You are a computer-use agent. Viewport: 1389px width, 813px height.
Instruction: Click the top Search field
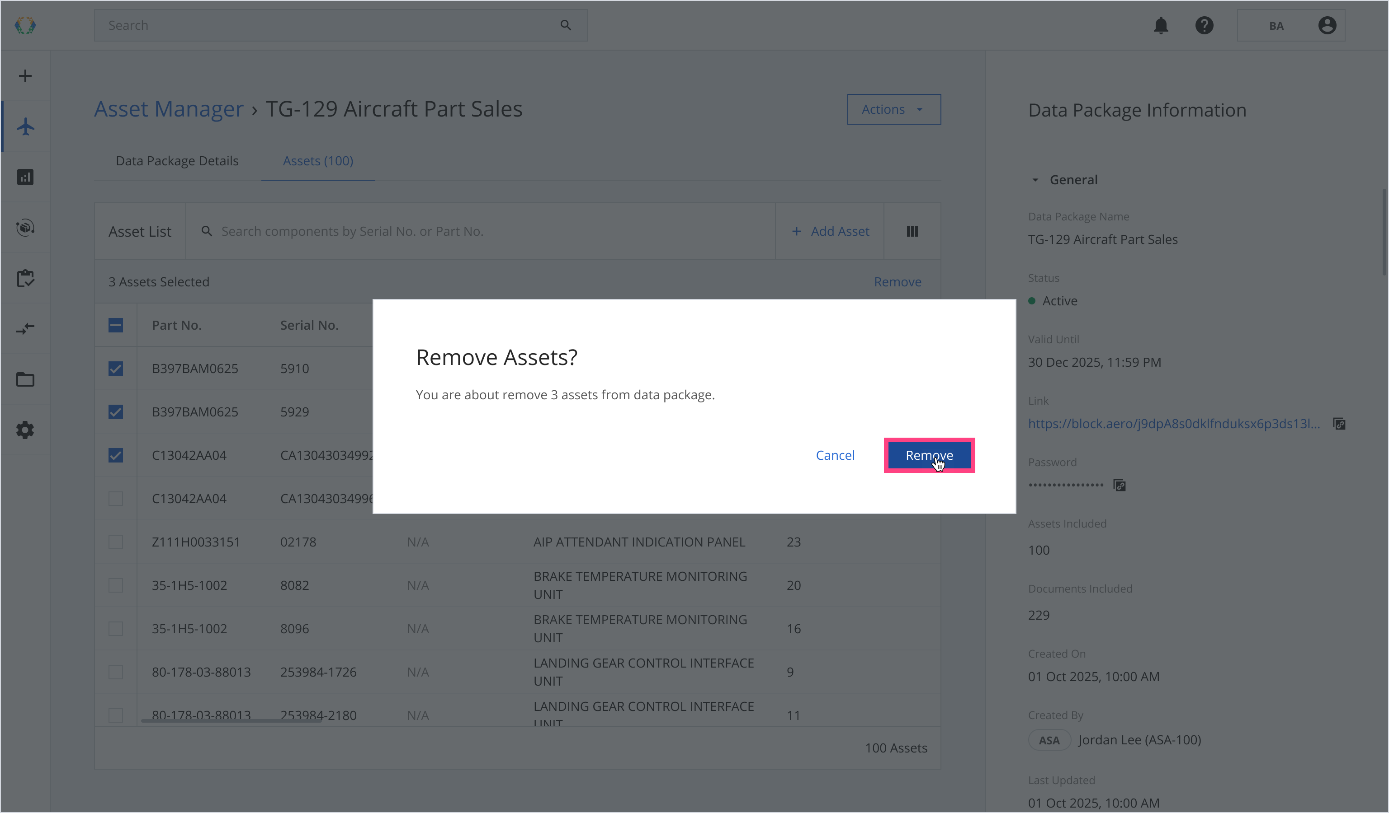[x=331, y=25]
